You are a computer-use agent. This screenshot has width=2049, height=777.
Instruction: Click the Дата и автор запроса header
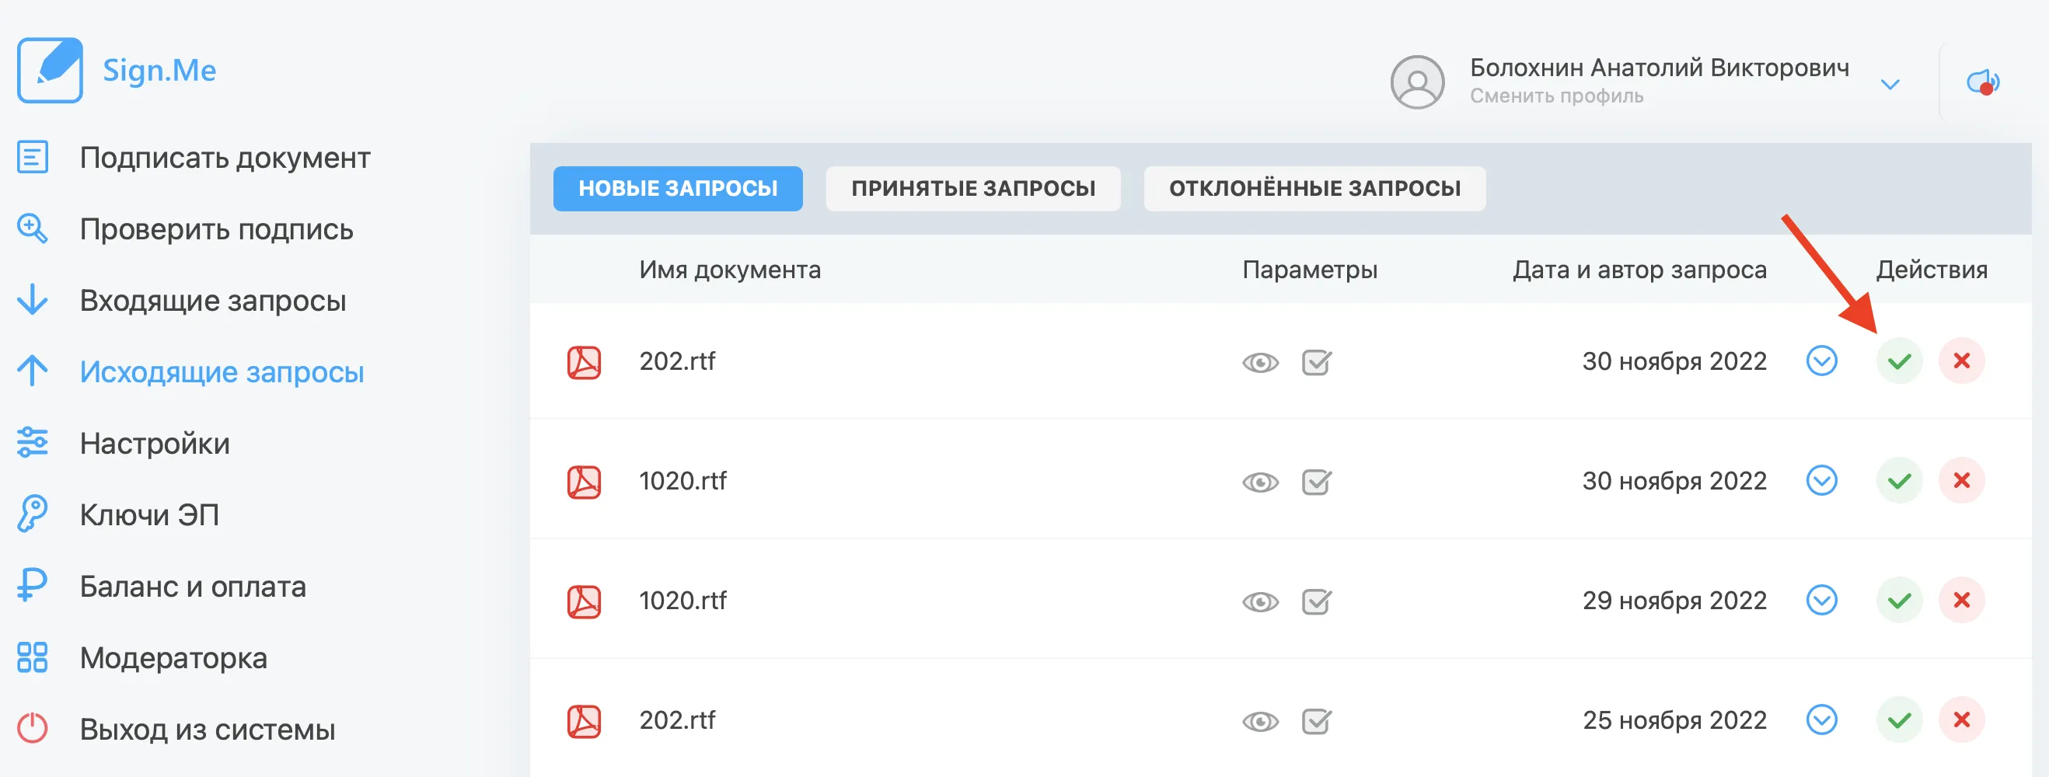pos(1639,270)
